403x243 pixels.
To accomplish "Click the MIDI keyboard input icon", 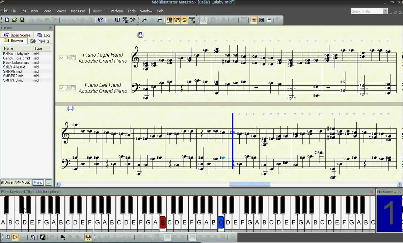I will pos(192,20).
